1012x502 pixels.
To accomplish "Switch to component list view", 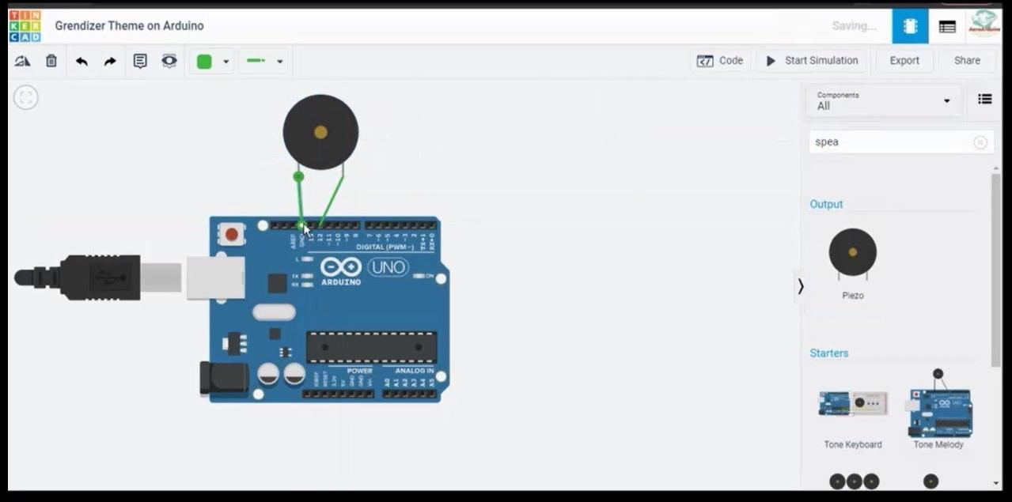I will [947, 26].
